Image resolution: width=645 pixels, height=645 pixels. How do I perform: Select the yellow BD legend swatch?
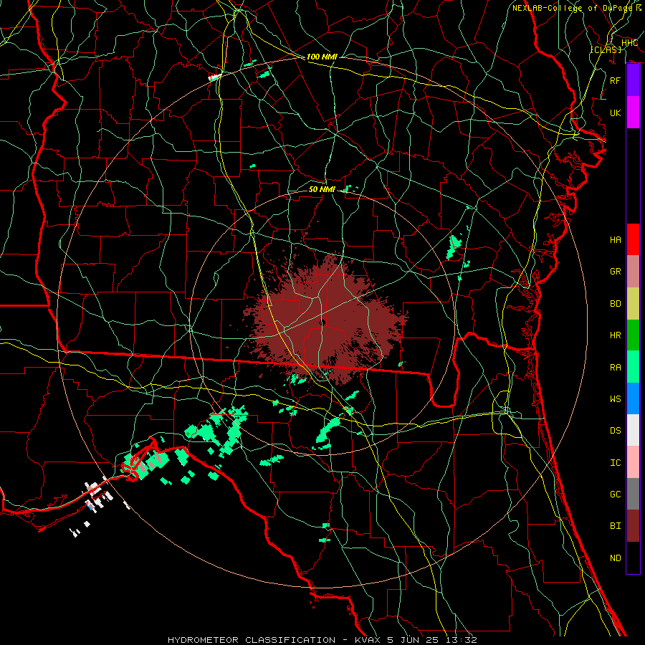[x=633, y=304]
